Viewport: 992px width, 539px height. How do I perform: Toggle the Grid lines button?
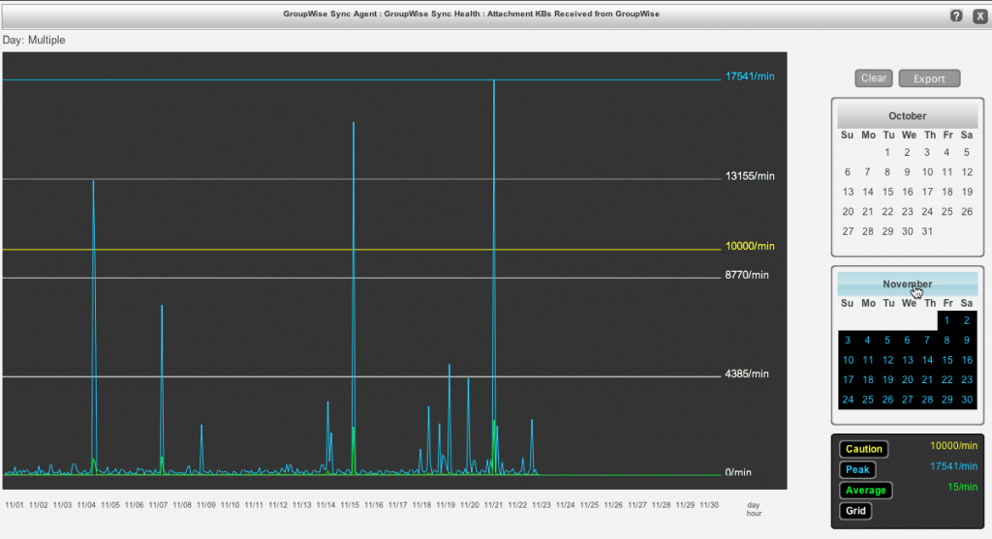coord(855,511)
